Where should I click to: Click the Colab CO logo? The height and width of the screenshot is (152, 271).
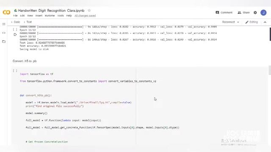7,12
